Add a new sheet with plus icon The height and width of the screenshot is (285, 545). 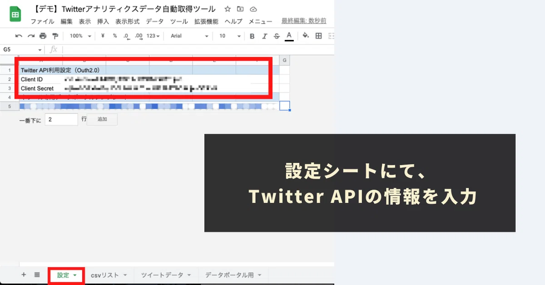(24, 275)
